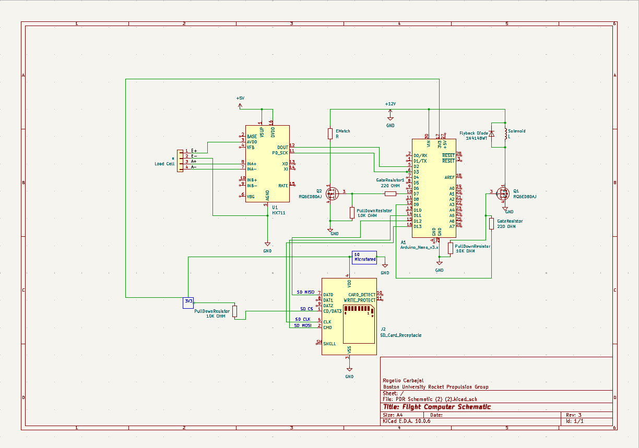
Task: Select the 'Size: A4' field
Action: click(393, 415)
